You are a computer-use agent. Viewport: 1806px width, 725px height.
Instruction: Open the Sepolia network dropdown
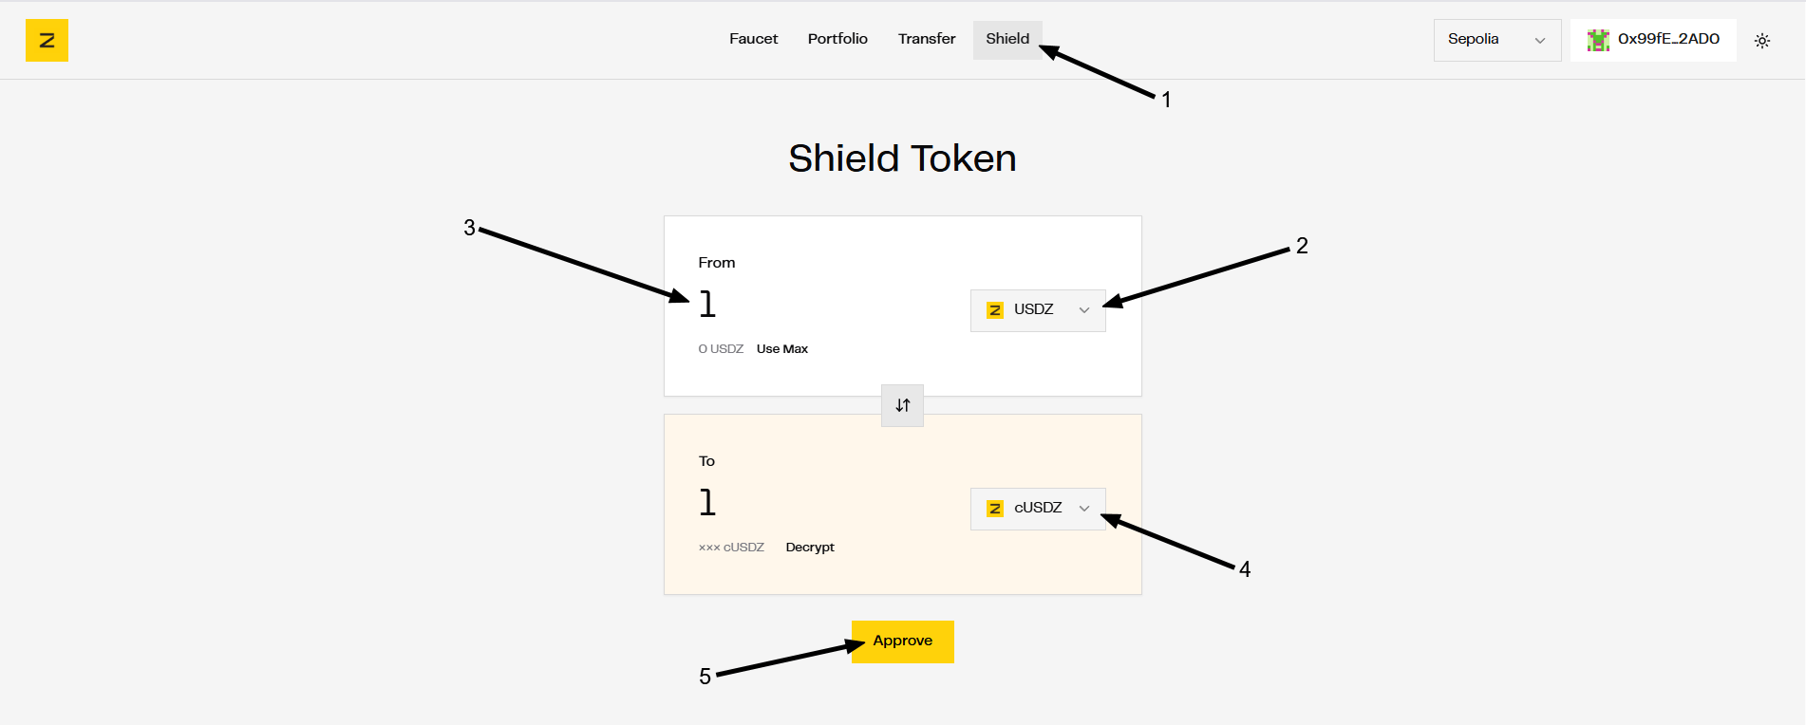pyautogui.click(x=1496, y=40)
